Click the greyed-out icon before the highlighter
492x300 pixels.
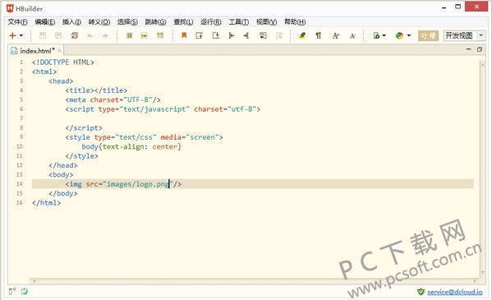click(x=279, y=35)
